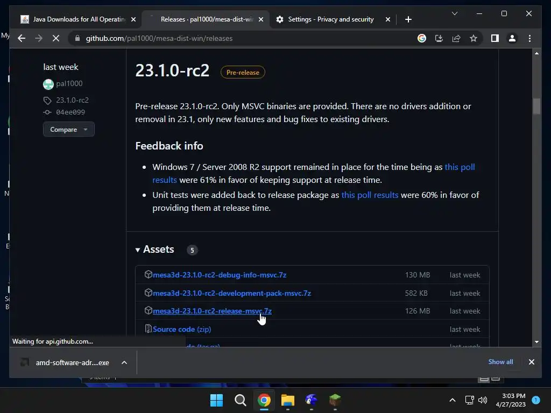This screenshot has height=413, width=551.
Task: Close the Releases tab
Action: pyautogui.click(x=261, y=19)
